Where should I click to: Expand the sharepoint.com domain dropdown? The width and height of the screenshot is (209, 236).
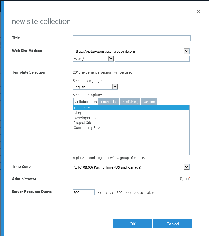(x=131, y=51)
